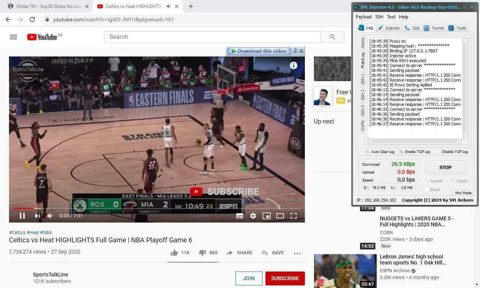Open LeBron James high school video thumbnail
The height and width of the screenshot is (288, 480).
tap(345, 271)
